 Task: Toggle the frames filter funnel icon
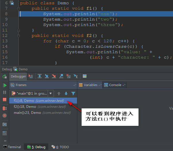[x=73, y=94]
